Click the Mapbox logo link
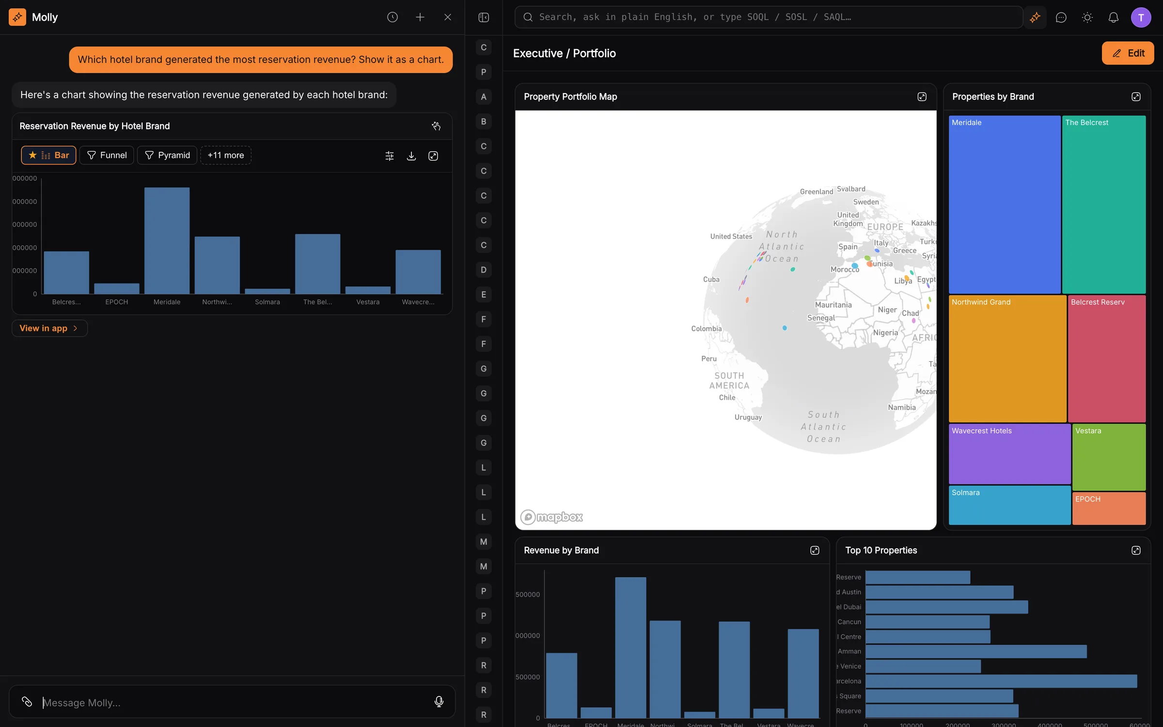The image size is (1163, 727). click(551, 517)
